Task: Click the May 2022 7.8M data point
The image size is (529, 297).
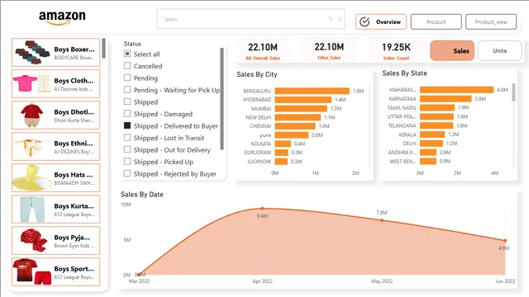Action: click(x=382, y=220)
